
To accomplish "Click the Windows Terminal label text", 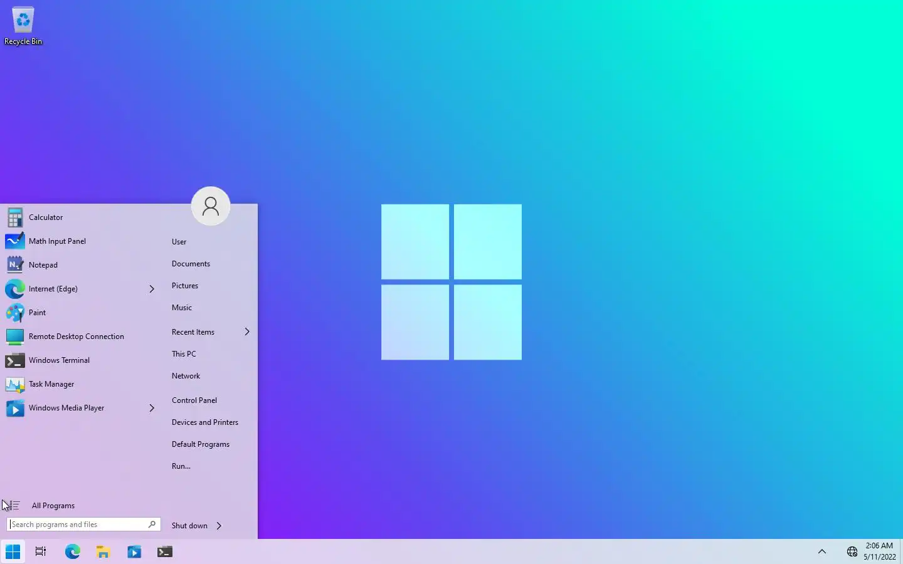I will point(59,360).
